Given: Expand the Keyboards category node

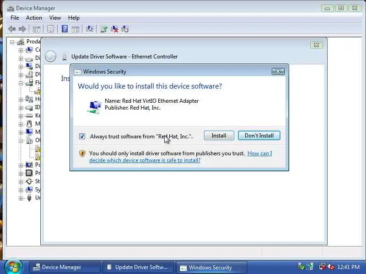Looking at the screenshot, I should 21,116.
